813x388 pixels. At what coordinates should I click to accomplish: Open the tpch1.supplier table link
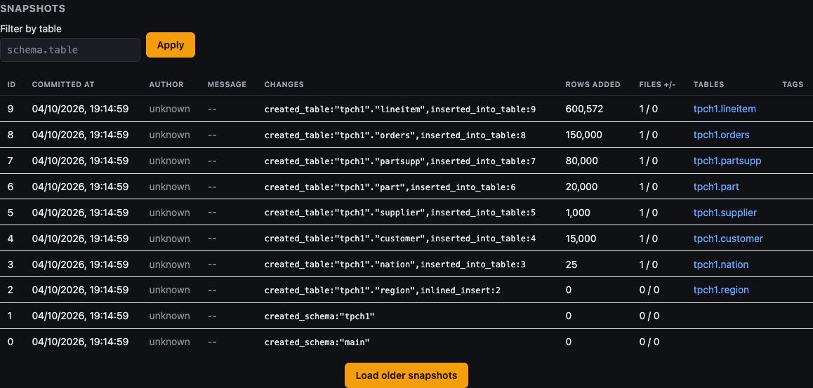725,213
